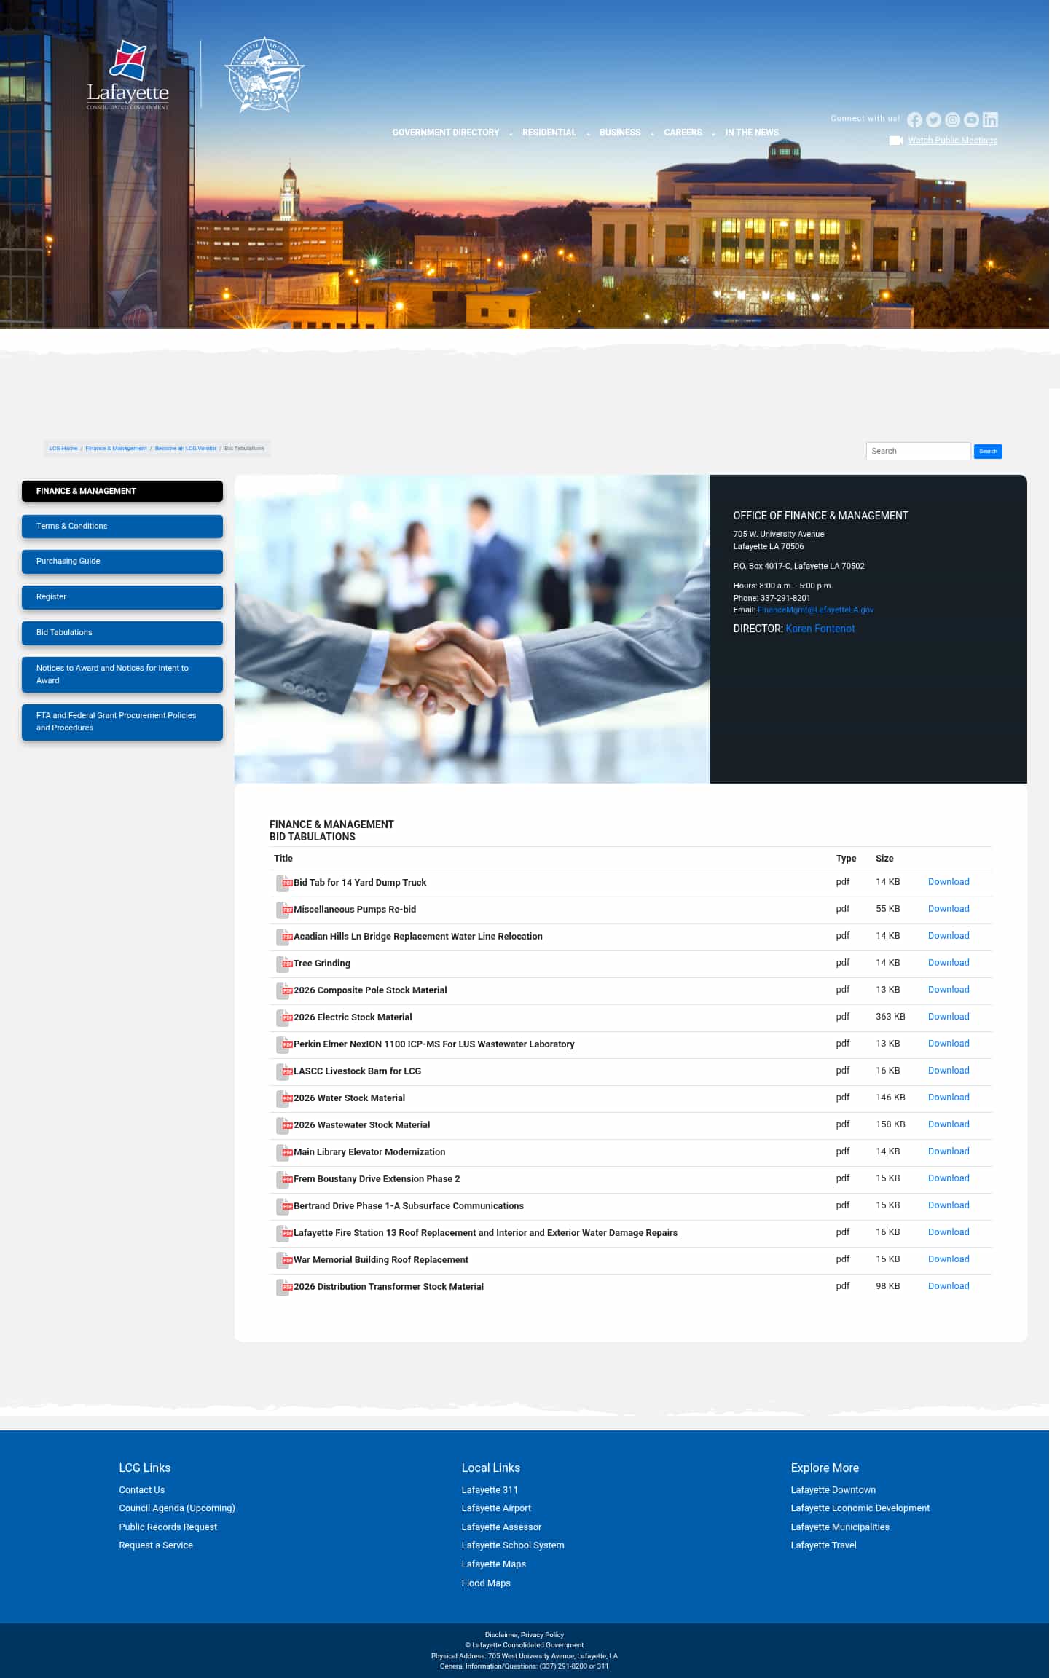Viewport: 1060px width, 1678px height.
Task: Open the LinkedIn social icon
Action: click(990, 119)
